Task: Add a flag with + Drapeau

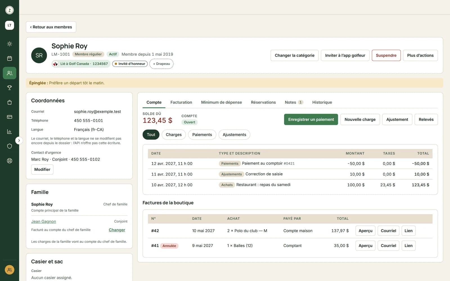Action: click(161, 64)
